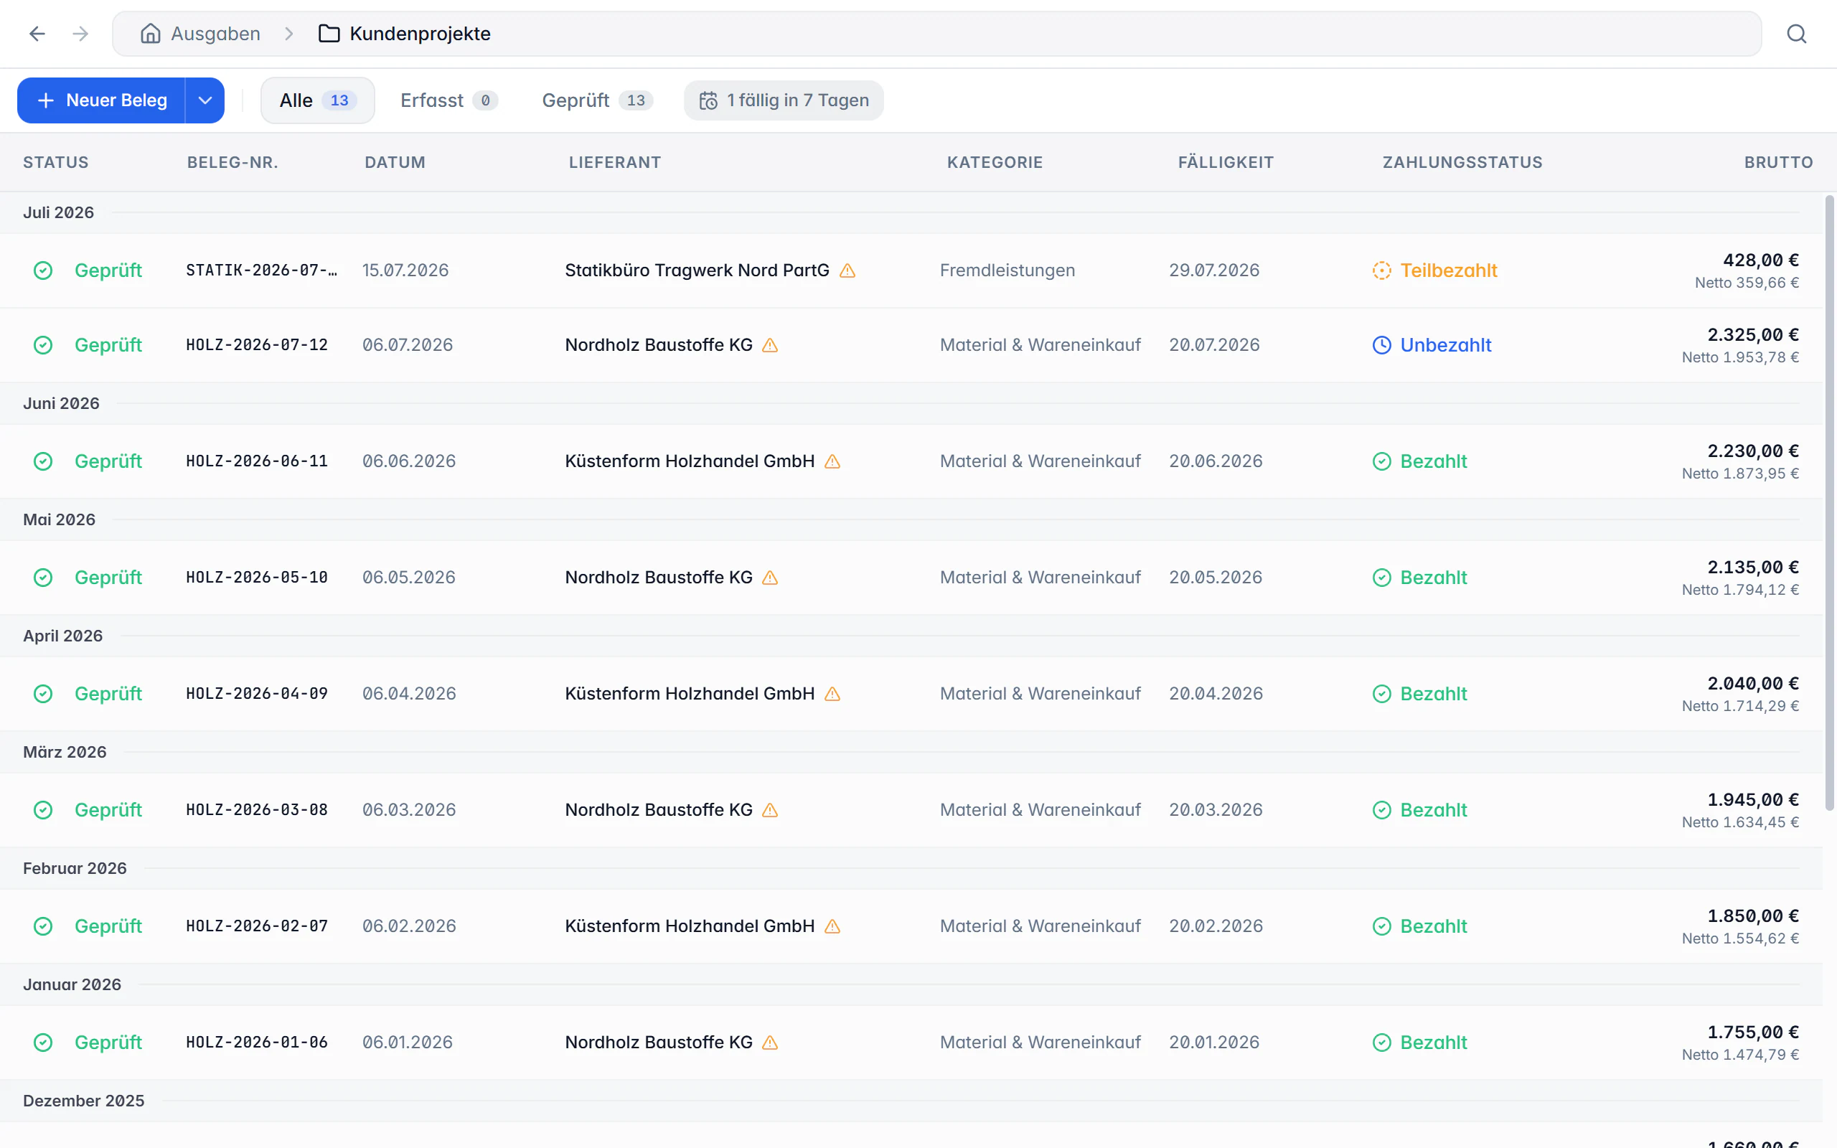Click the receipt date 06.06.2026
Screen dimensions: 1837x1148
coord(408,461)
